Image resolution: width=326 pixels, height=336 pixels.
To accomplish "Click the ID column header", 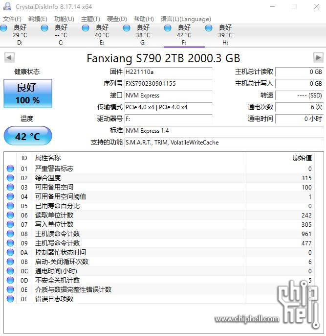I will tap(24, 158).
